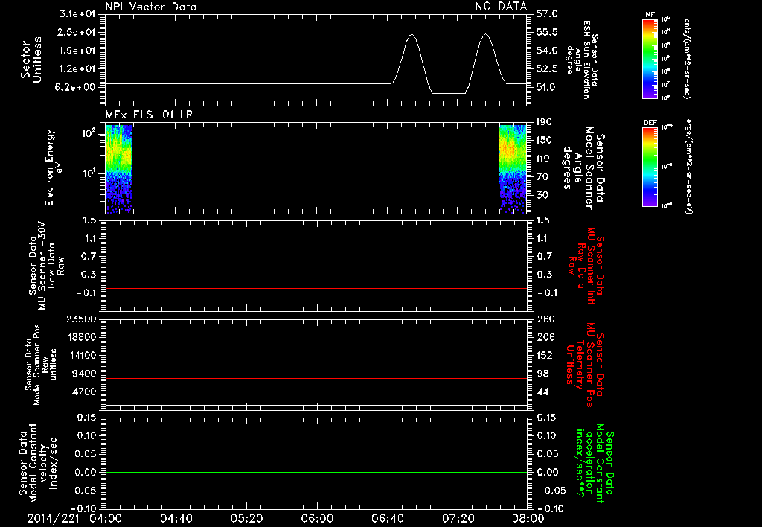
Task: Click the red 'MU Scanner Init' axis title
Action: [x=586, y=266]
